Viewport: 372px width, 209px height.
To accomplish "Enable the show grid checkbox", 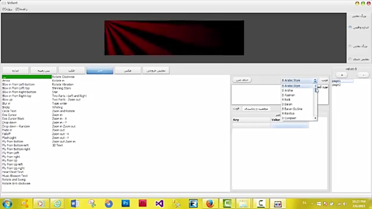I will 350,59.
